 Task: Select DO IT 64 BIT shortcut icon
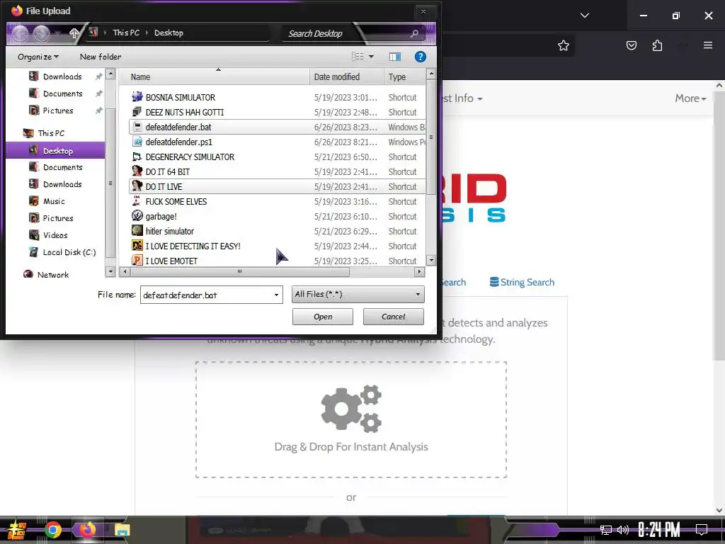137,171
